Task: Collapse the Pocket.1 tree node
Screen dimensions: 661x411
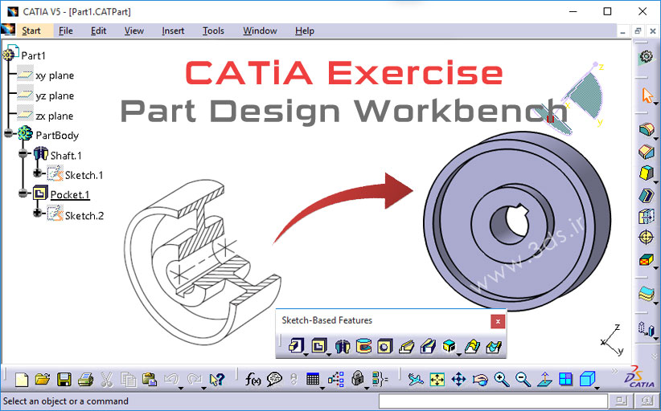Action: [x=23, y=193]
